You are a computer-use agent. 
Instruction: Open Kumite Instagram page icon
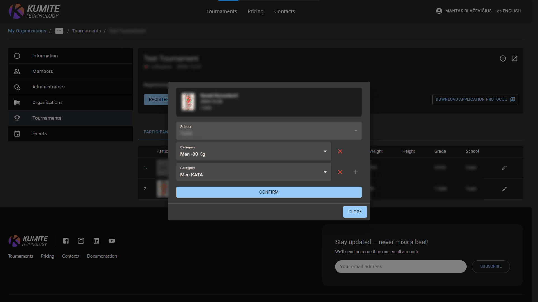click(81, 241)
